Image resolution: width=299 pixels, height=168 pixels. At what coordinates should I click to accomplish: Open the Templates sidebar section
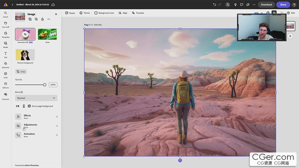5,35
